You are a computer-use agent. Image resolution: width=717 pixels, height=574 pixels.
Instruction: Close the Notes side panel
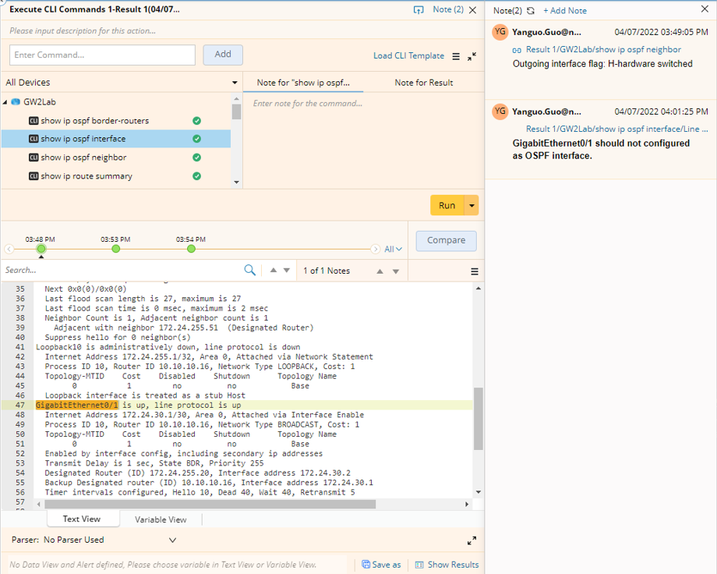point(705,9)
